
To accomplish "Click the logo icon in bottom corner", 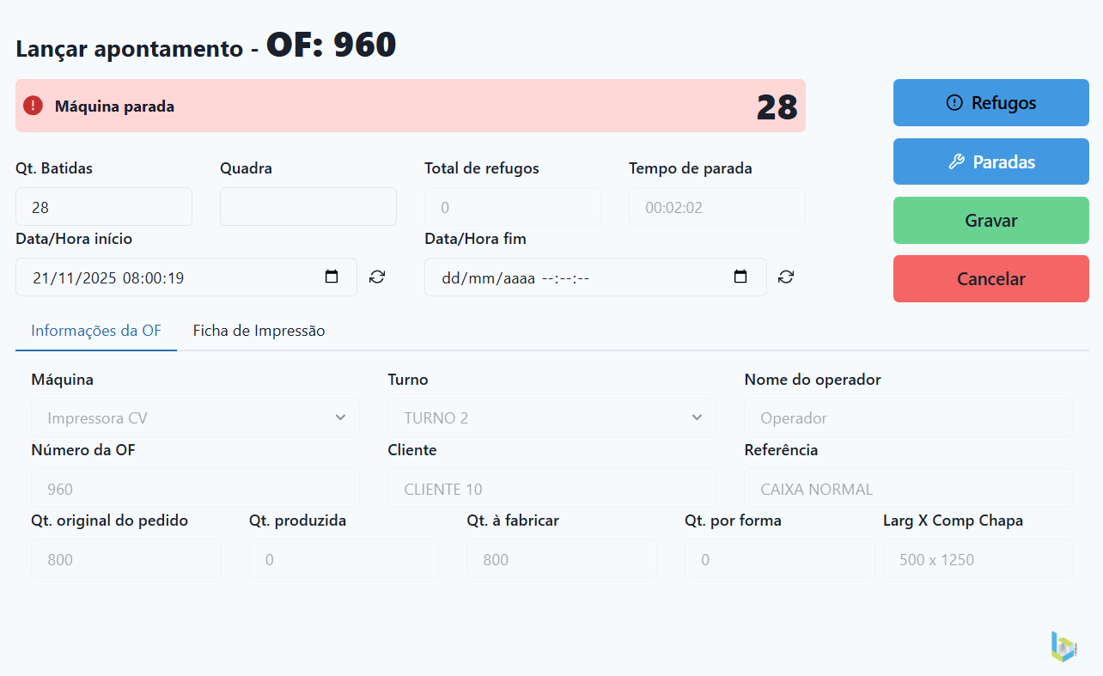I will (x=1063, y=646).
